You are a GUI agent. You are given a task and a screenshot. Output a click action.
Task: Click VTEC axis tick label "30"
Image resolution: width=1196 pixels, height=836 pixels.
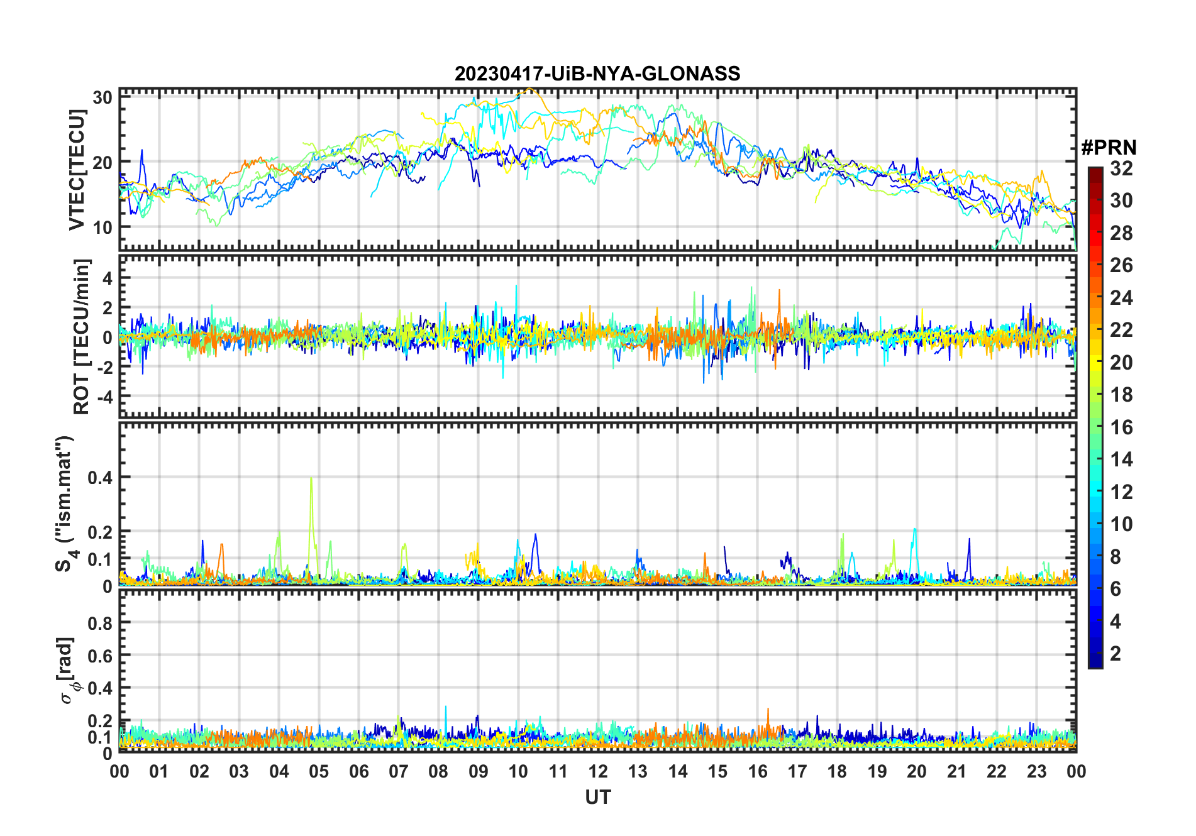[x=102, y=97]
